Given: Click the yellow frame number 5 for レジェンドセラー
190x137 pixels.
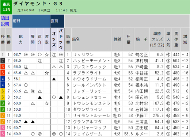Looking at the screenshot, I should [3, 97].
